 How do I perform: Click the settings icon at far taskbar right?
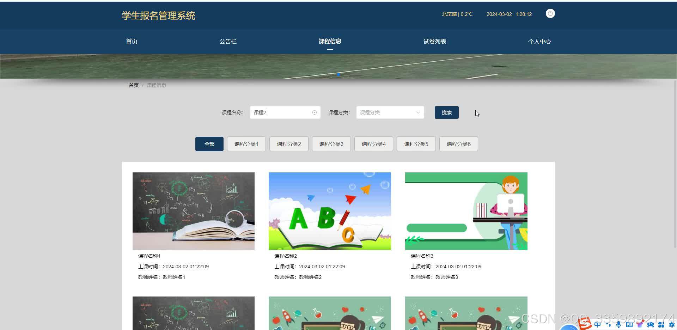point(672,324)
